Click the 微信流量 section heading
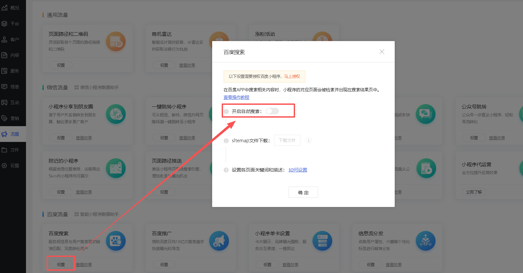This screenshot has width=523, height=273. point(57,87)
